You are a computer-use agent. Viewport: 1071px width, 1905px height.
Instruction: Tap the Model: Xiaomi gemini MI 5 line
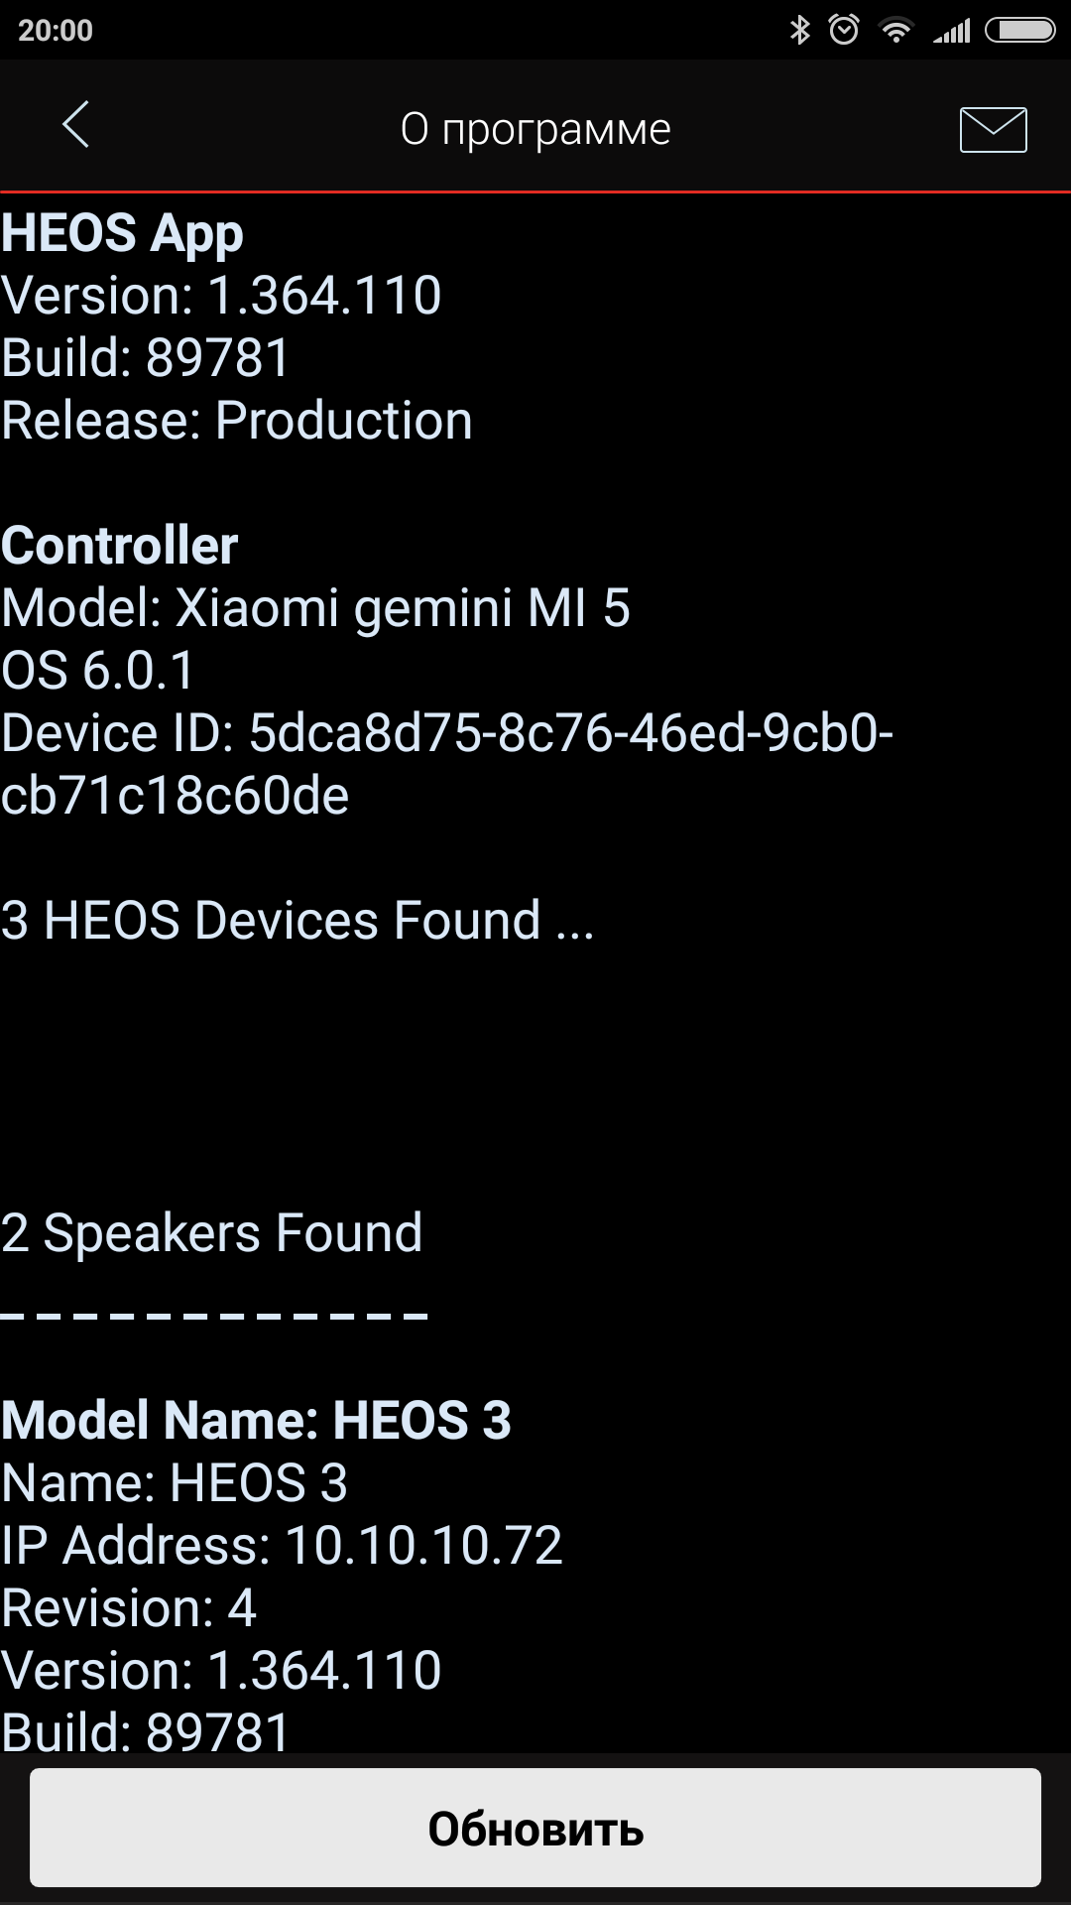coord(315,608)
